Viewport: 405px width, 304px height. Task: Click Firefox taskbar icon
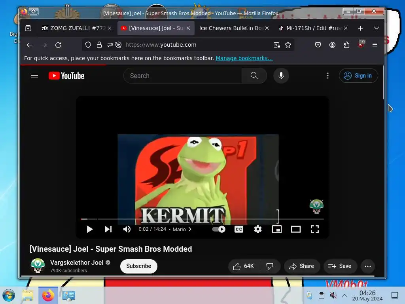48,295
